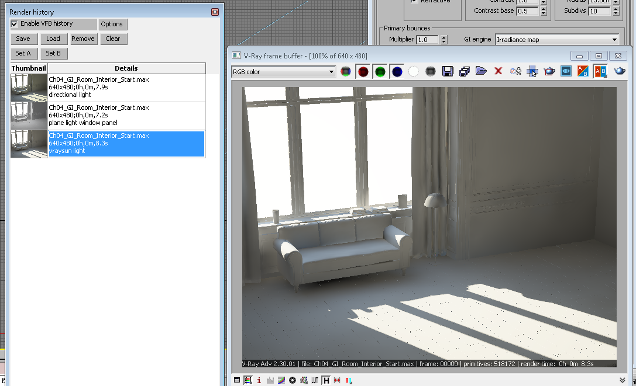Select the plane light window panel thumbnail

29,116
